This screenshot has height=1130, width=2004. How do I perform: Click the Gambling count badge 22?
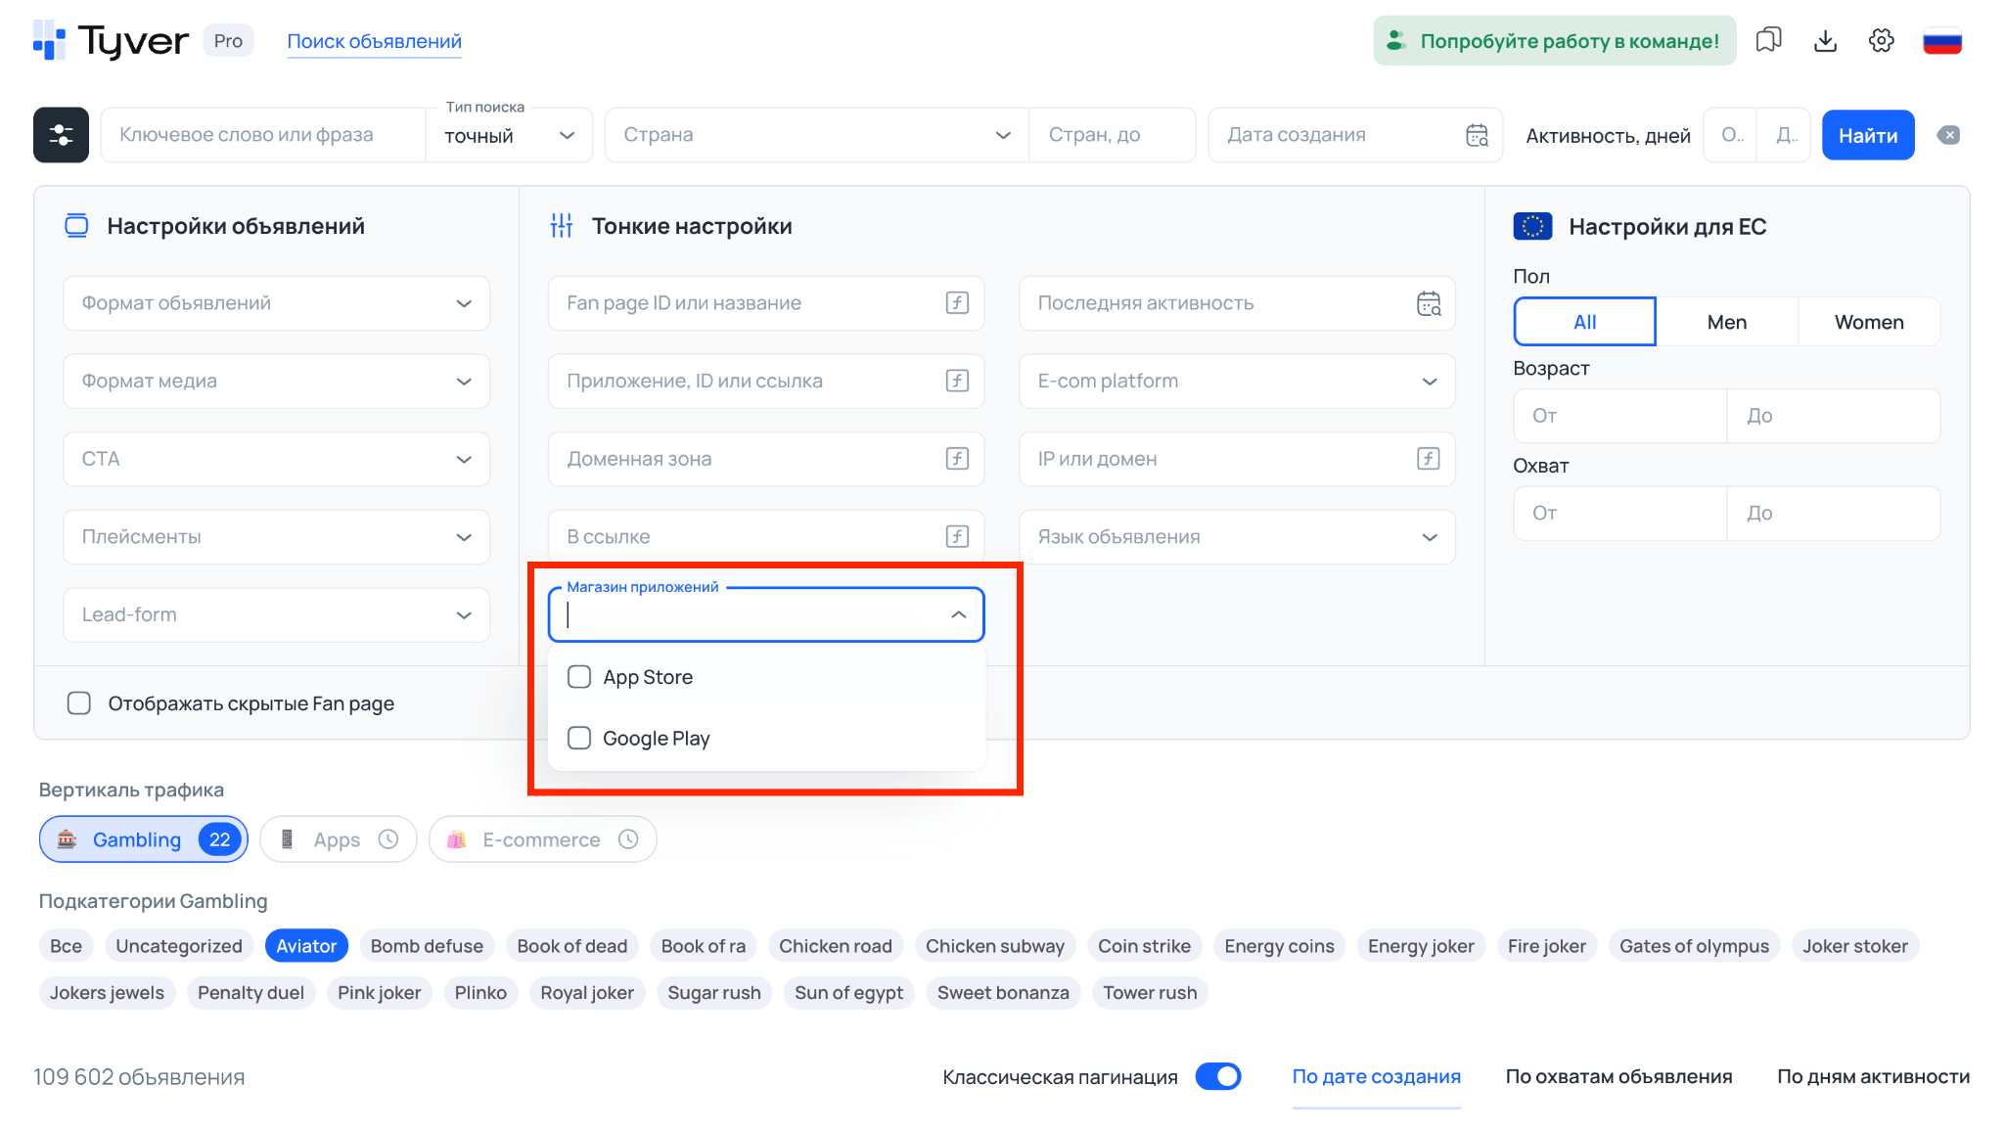[x=220, y=839]
